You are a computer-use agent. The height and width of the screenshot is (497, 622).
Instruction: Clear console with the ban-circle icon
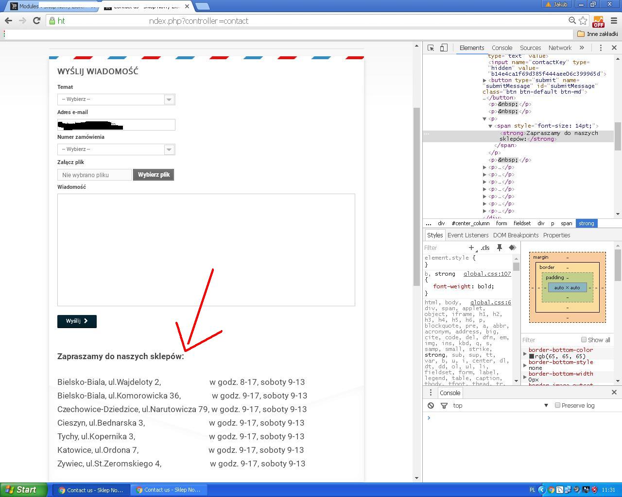coord(431,405)
